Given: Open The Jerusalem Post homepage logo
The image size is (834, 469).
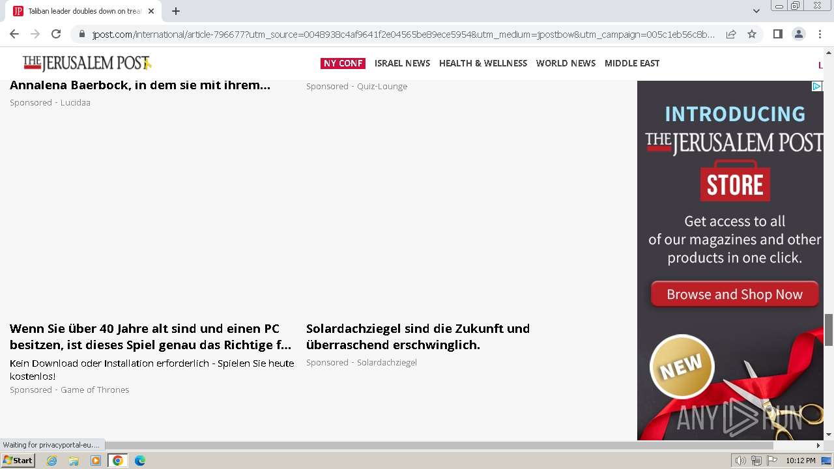Looking at the screenshot, I should pos(87,63).
